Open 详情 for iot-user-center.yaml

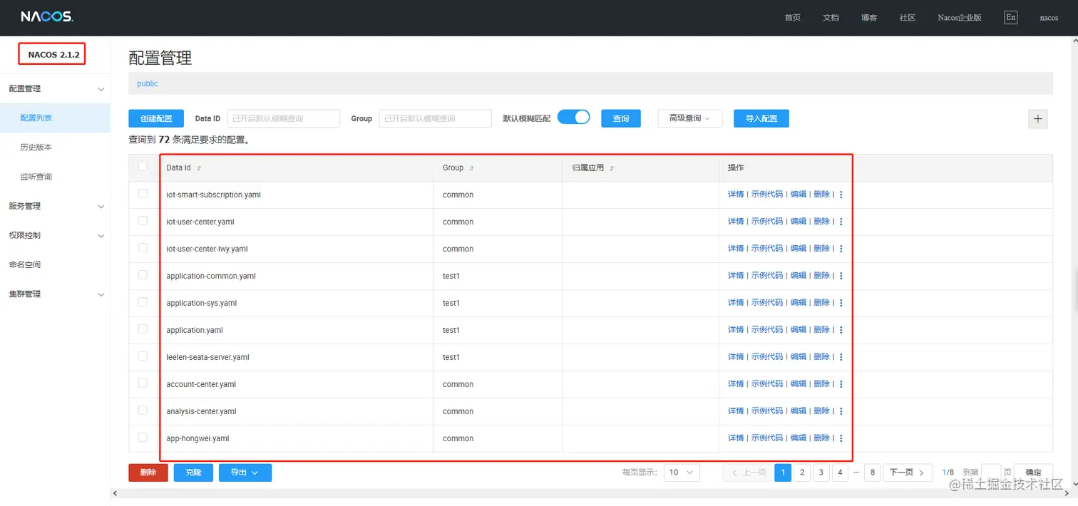click(736, 222)
